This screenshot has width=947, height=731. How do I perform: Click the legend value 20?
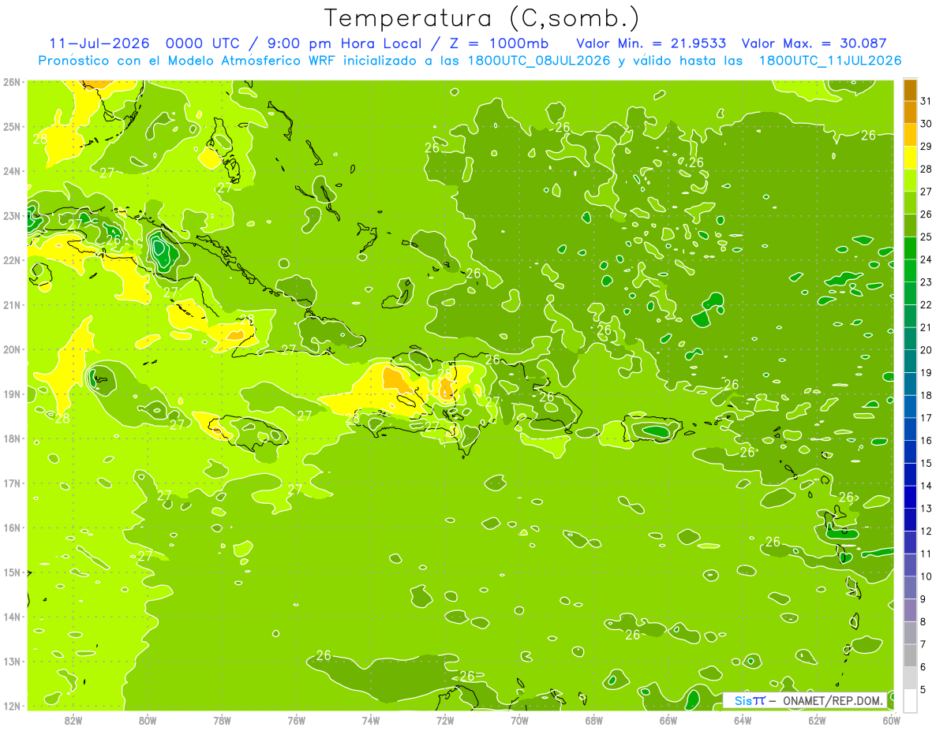pos(926,349)
